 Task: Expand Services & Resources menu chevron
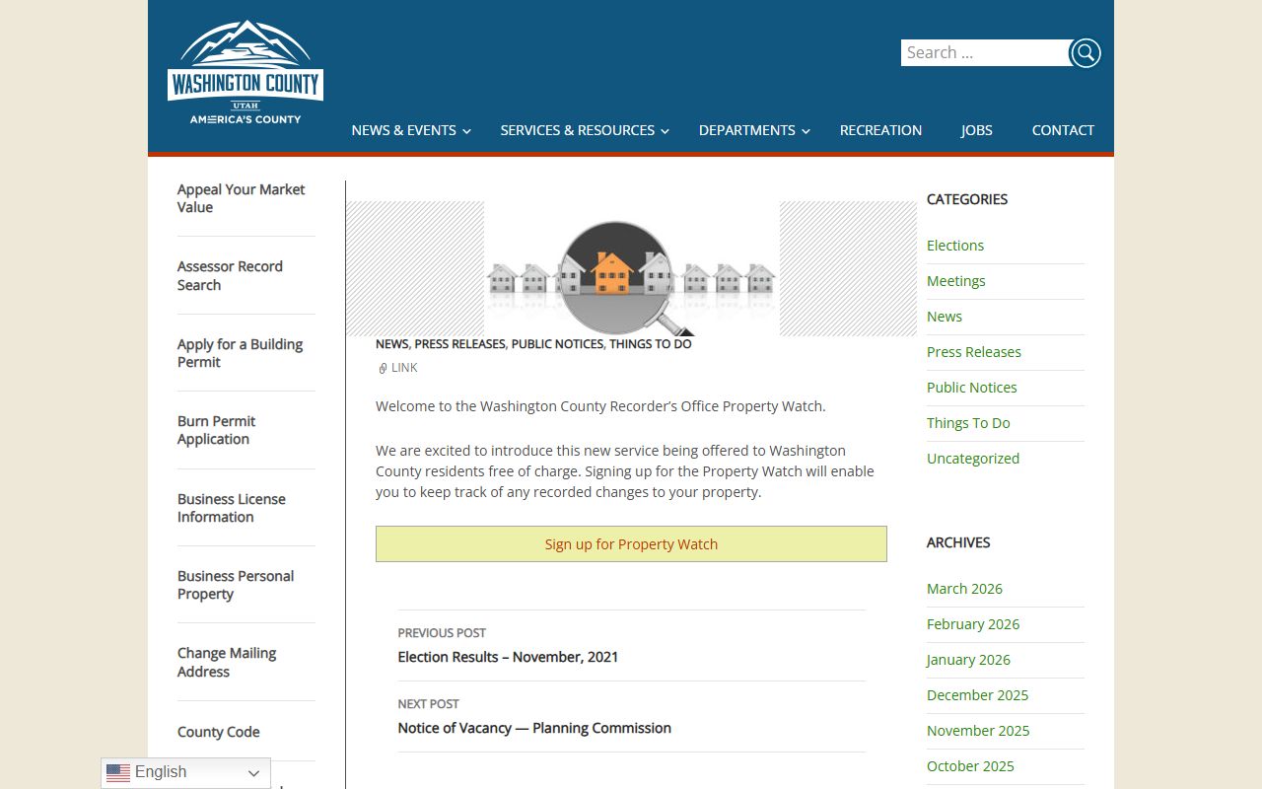pos(666,131)
